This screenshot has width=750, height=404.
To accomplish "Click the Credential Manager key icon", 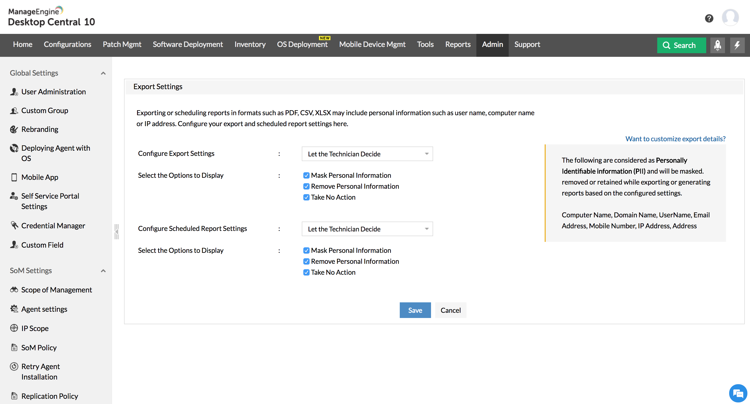I will coord(14,225).
